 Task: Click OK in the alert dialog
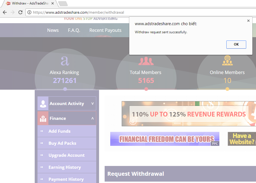[x=236, y=44]
